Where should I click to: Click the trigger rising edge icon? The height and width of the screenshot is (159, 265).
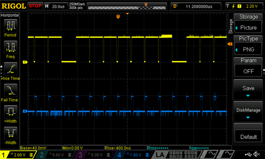point(234,6)
